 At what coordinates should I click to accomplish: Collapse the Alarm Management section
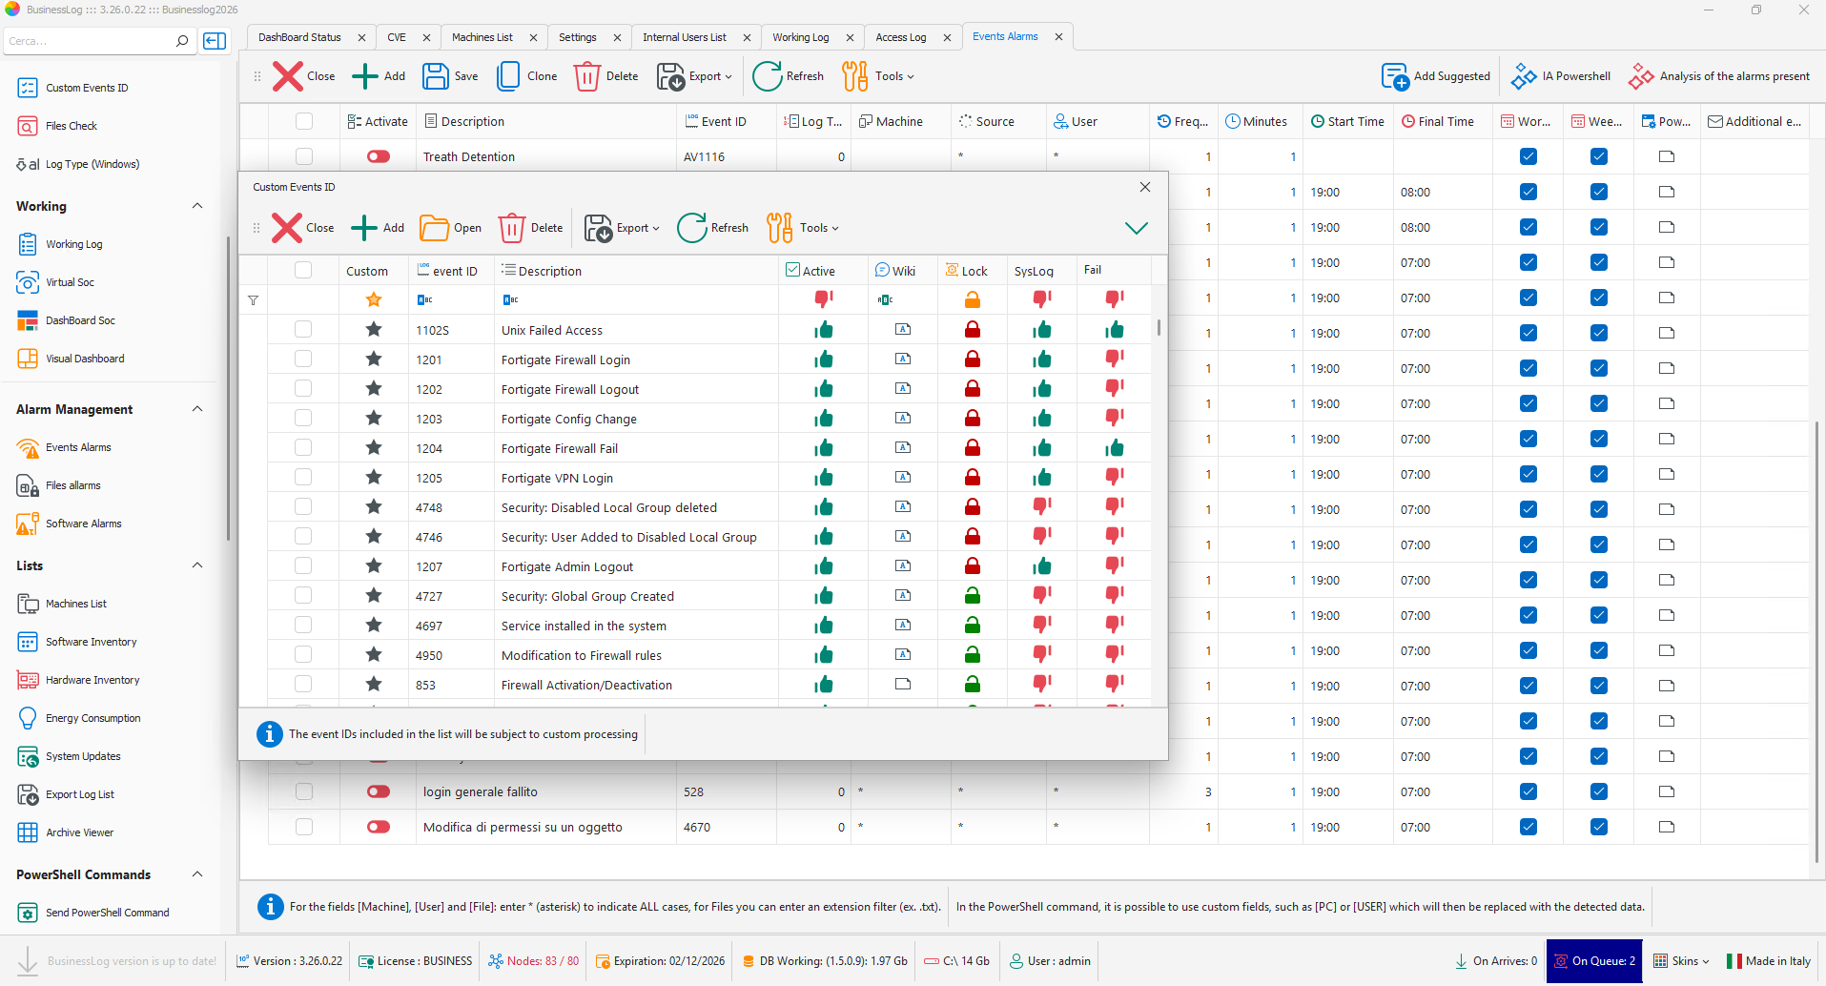[197, 409]
